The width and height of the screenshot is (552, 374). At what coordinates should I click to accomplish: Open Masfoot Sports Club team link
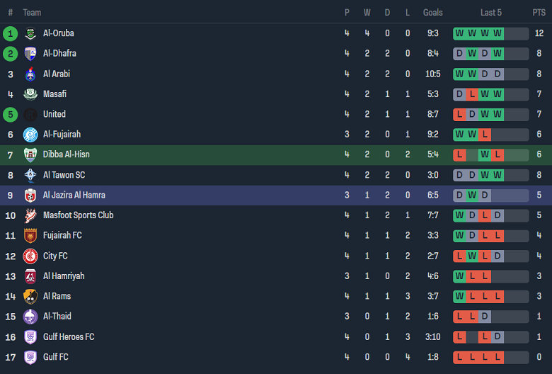click(x=78, y=215)
